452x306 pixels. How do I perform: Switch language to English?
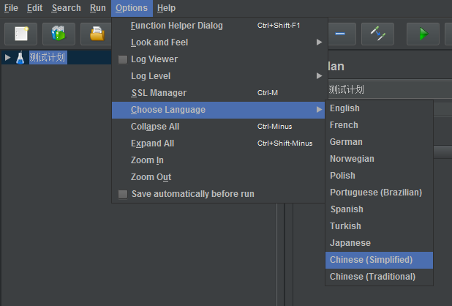pyautogui.click(x=379, y=108)
